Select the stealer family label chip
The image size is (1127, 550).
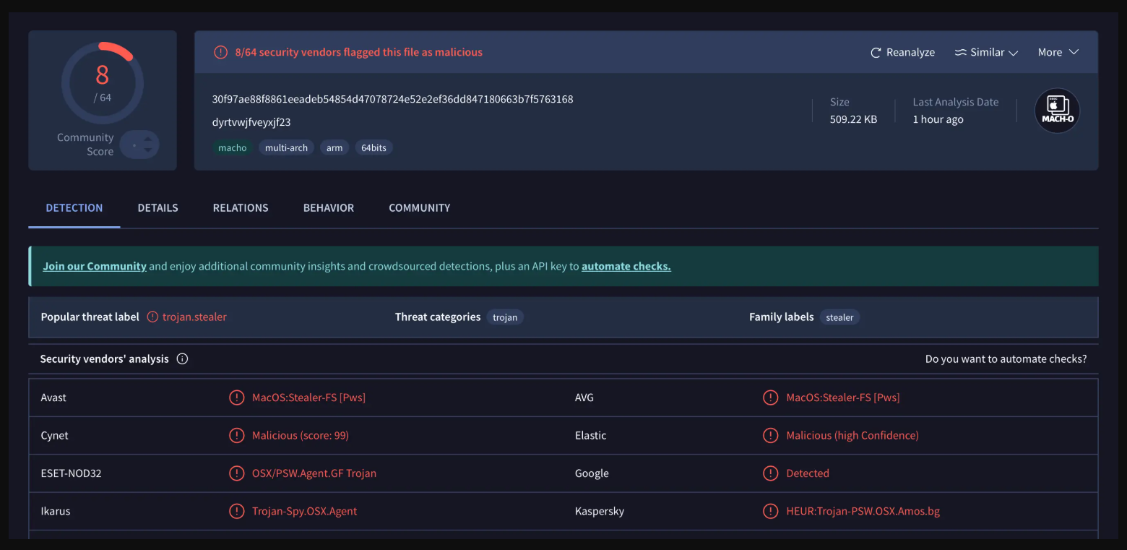coord(839,317)
